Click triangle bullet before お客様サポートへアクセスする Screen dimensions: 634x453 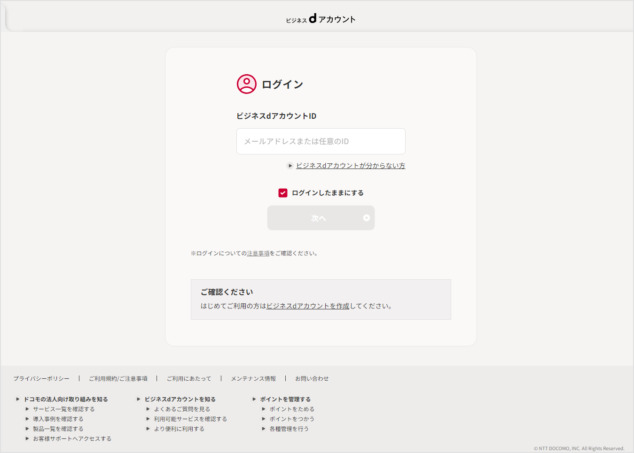point(27,439)
